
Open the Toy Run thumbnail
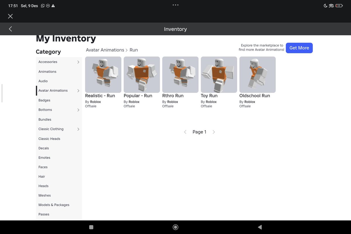219,75
